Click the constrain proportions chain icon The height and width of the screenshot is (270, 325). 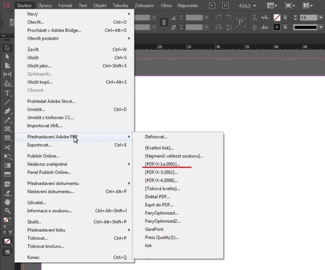[164, 22]
